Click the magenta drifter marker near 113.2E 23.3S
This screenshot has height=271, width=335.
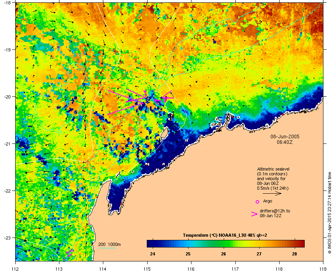69,253
